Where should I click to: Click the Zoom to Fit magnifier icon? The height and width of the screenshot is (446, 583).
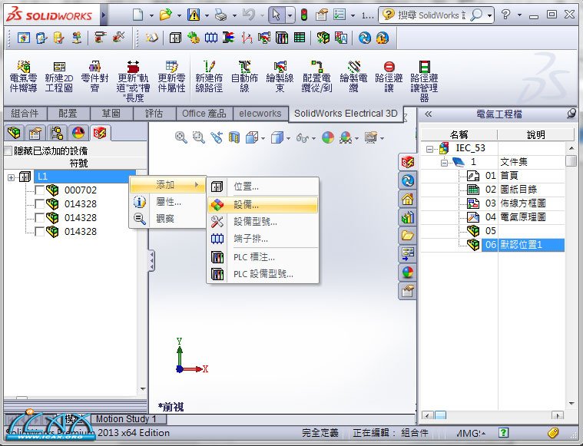point(181,137)
